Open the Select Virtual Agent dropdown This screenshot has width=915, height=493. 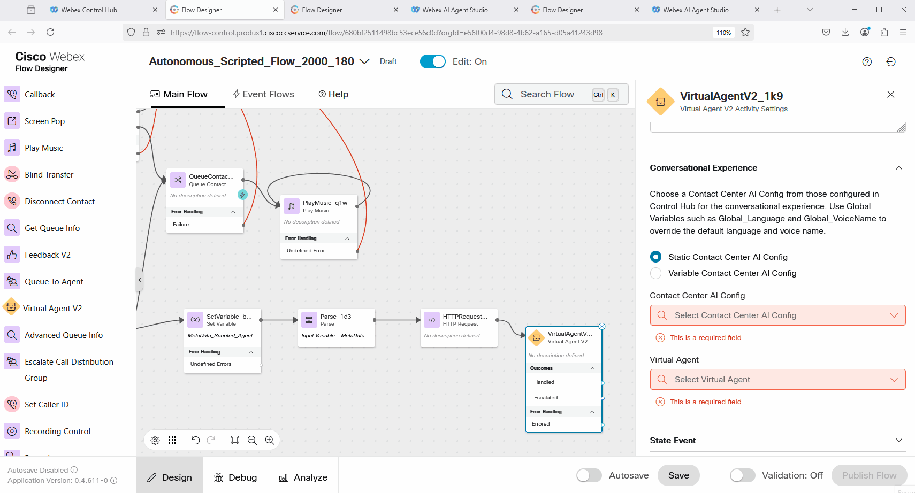[777, 380]
